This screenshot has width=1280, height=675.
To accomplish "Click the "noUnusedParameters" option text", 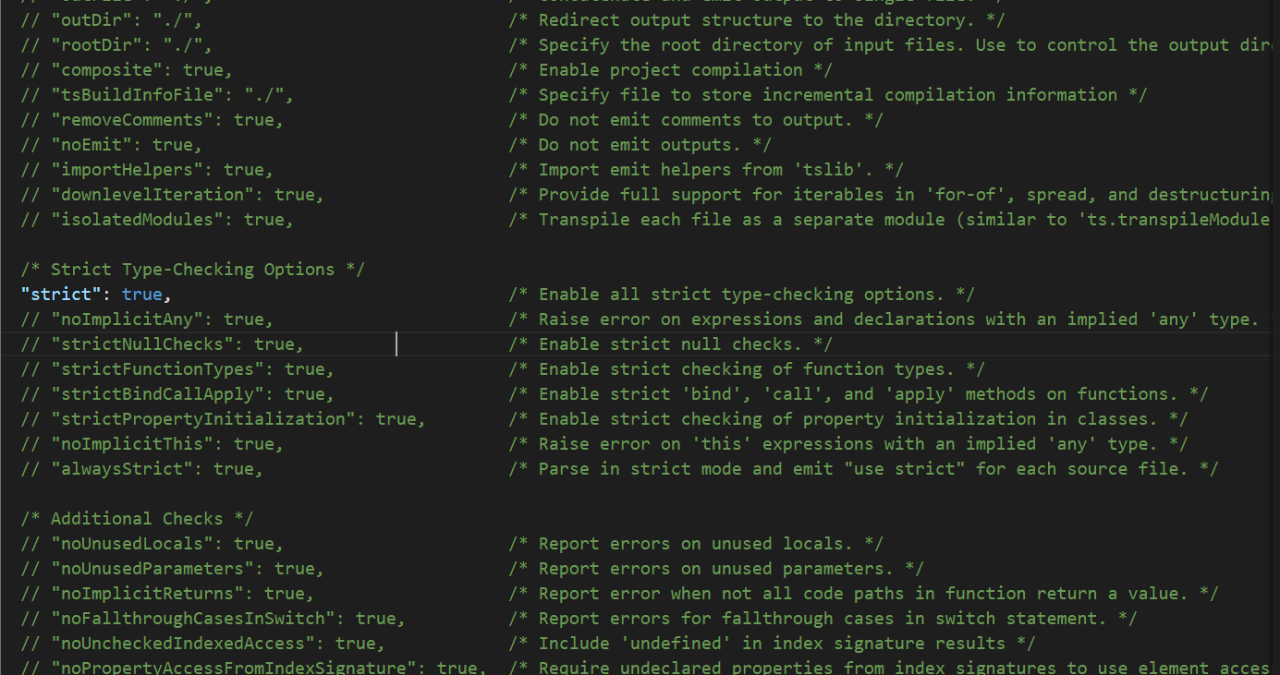I will pos(173,569).
